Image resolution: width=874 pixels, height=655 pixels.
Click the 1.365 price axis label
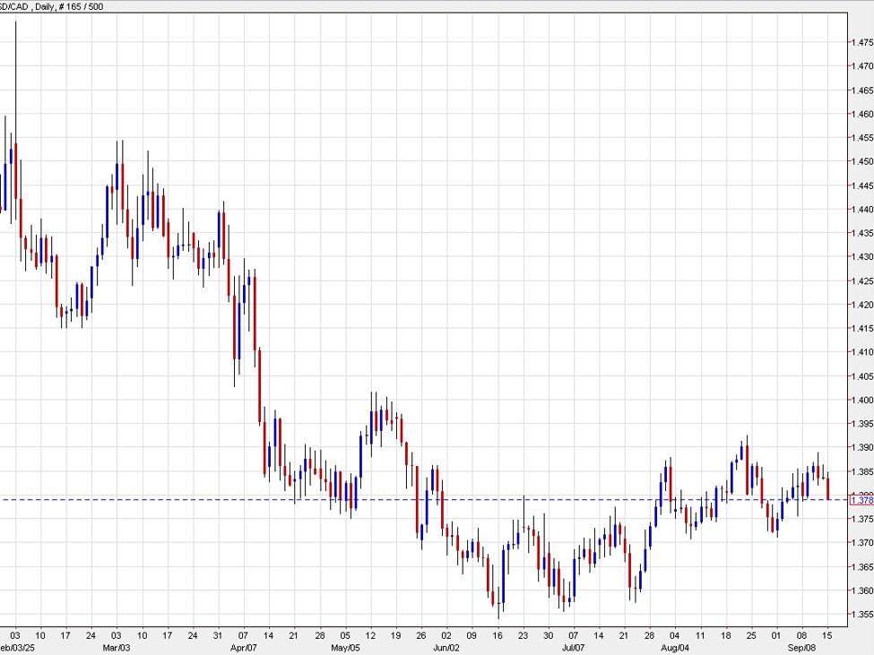(860, 567)
